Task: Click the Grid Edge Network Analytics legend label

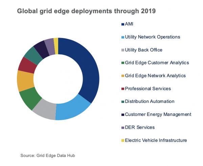Action: pyautogui.click(x=155, y=76)
